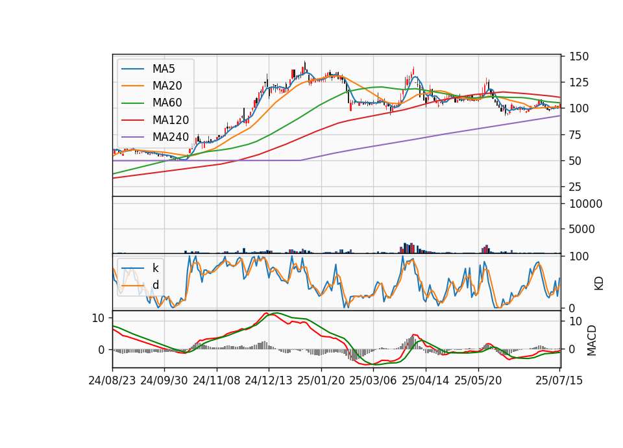Click the MACD axis title

(x=592, y=340)
